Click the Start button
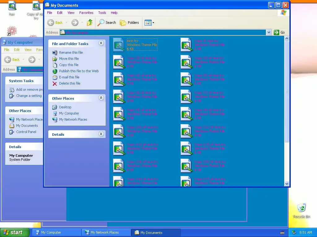Viewport: 317px width, 237px height. (x=15, y=232)
